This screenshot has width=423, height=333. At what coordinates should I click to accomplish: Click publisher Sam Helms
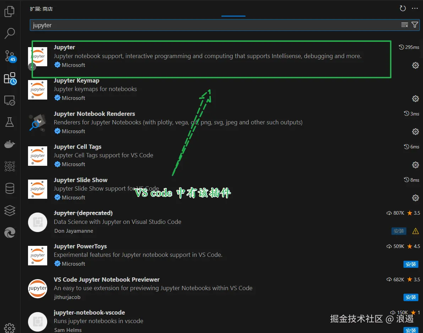[68, 330]
